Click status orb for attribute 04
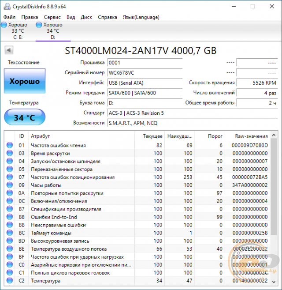282x290 pixels. point(10,161)
